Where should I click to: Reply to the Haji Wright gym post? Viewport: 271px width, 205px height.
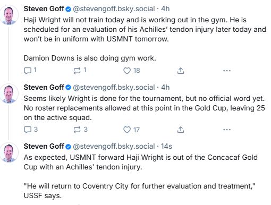[30, 71]
